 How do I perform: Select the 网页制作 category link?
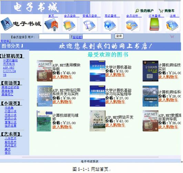pyautogui.click(x=9, y=64)
